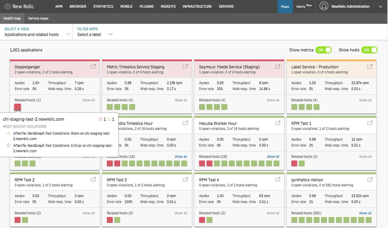The height and width of the screenshot is (228, 388).
Task: Open Mobile in top navigation
Action: [x=126, y=6]
